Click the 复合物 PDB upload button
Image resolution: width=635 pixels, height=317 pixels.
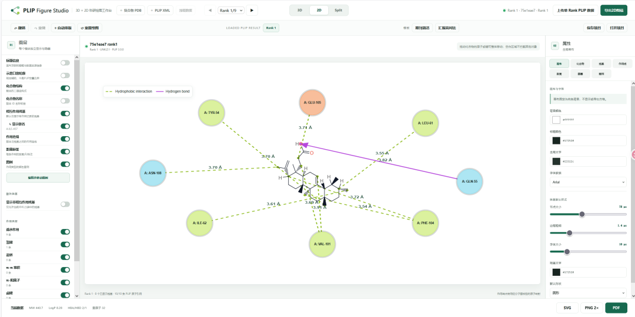coord(131,11)
